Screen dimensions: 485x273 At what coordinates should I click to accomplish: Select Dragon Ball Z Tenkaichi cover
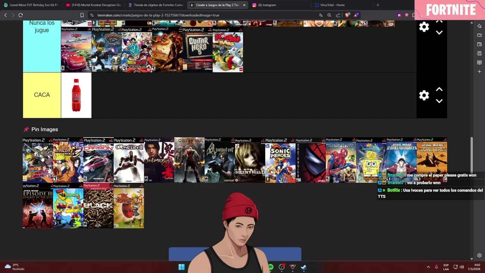click(137, 50)
